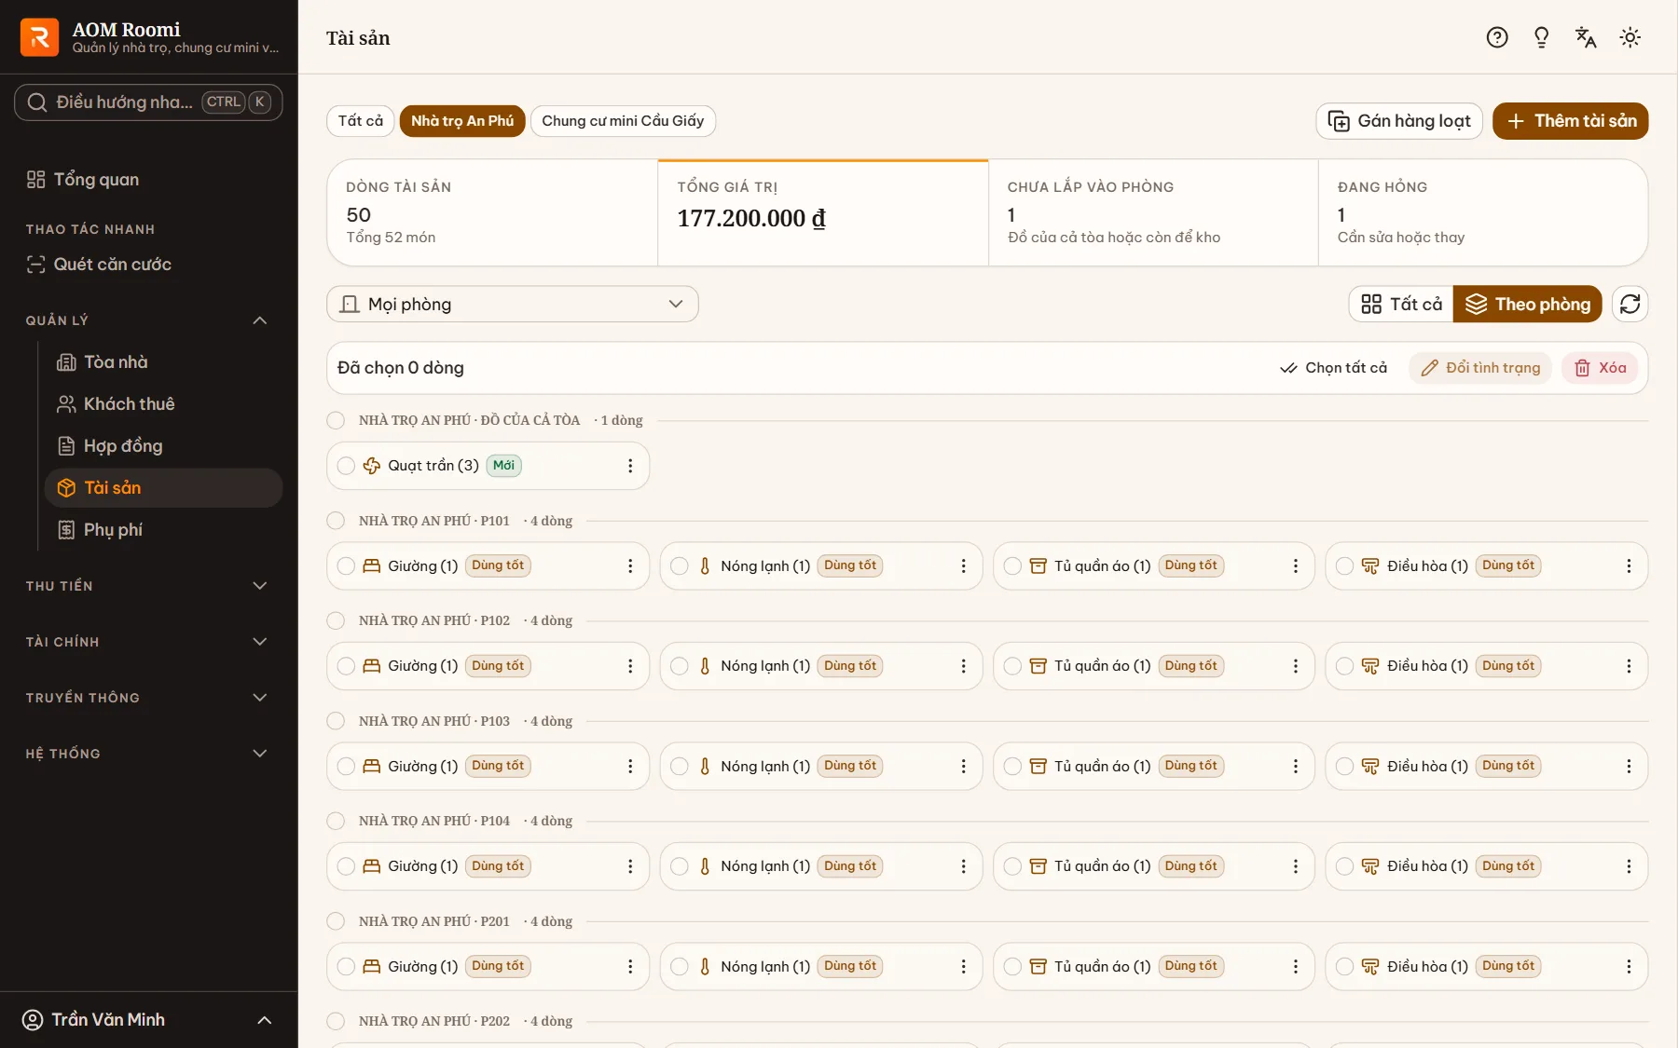Open three-dot menu for P104 Nóng lạnh
The image size is (1678, 1048).
pos(963,866)
